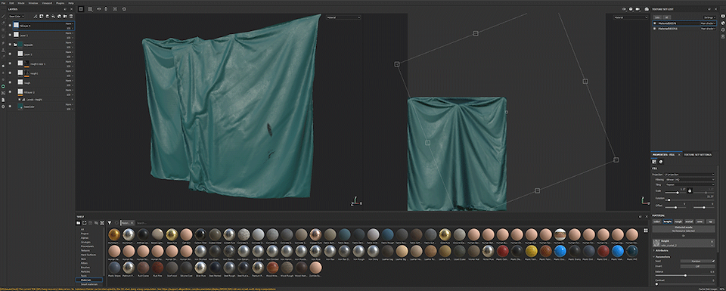The height and width of the screenshot is (291, 726).
Task: Open Texture Set List Settings dropdown
Action: click(710, 17)
